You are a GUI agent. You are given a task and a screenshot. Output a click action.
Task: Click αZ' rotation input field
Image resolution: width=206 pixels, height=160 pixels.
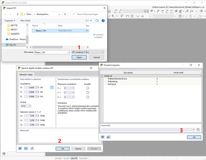(30, 125)
